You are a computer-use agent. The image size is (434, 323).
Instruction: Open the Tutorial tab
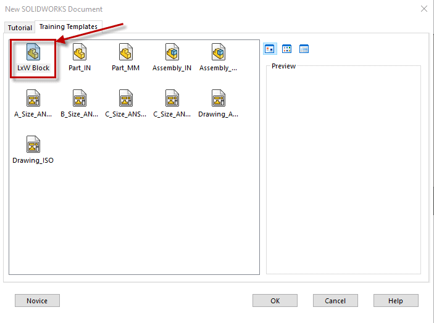[x=20, y=28]
